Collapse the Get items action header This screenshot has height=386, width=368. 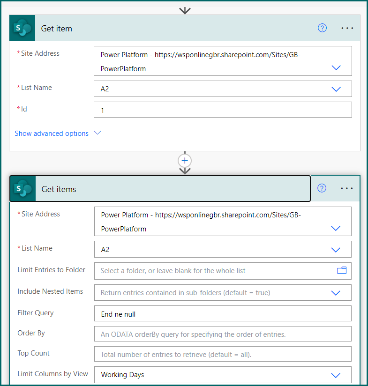[x=160, y=189]
